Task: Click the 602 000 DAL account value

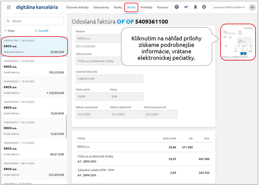Action: (x=204, y=159)
